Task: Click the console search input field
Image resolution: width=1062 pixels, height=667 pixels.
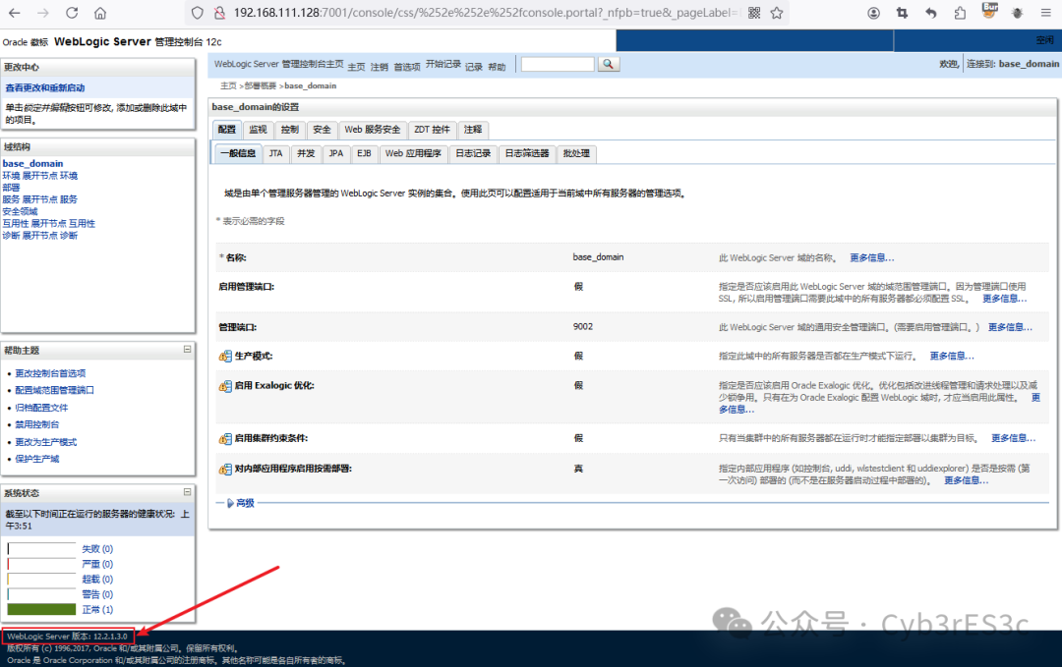Action: tap(558, 64)
